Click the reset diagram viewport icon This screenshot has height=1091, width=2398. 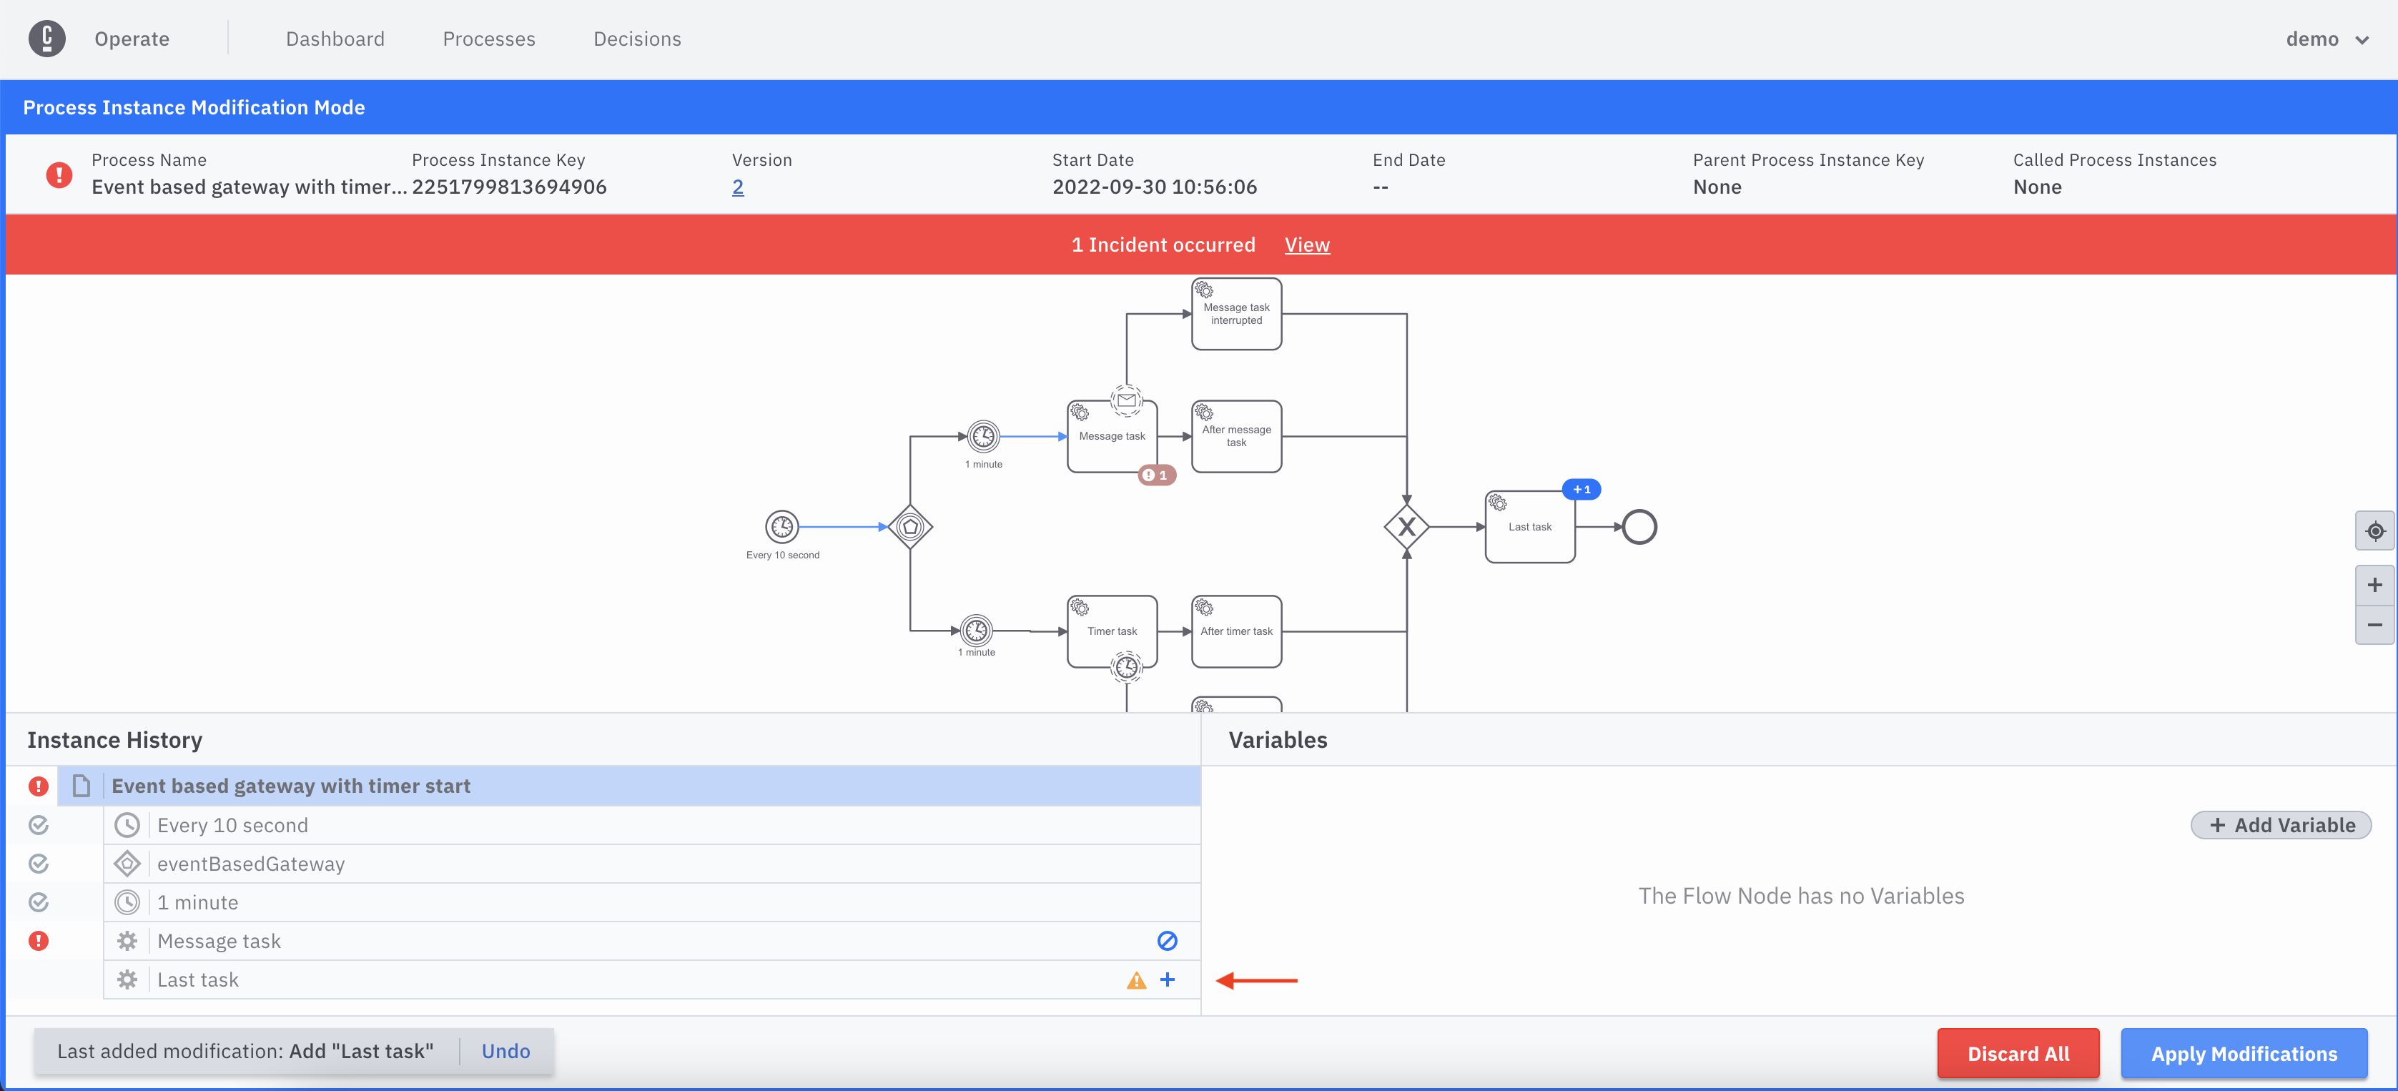coord(2374,531)
